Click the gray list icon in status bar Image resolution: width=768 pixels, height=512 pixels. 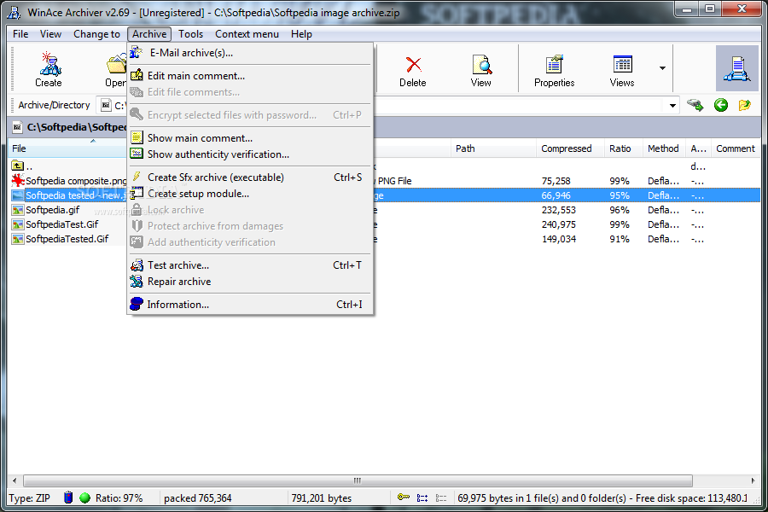tap(441, 497)
